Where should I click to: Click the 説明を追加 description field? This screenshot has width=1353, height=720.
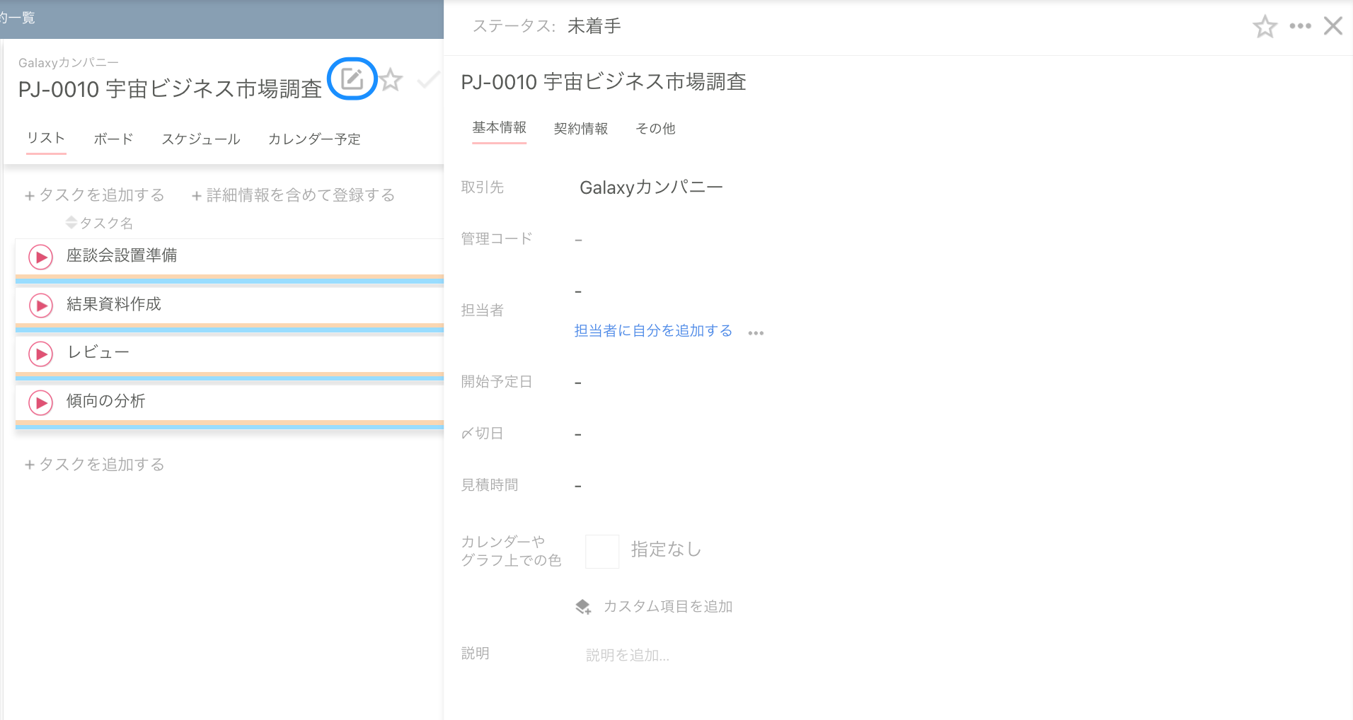pos(628,654)
